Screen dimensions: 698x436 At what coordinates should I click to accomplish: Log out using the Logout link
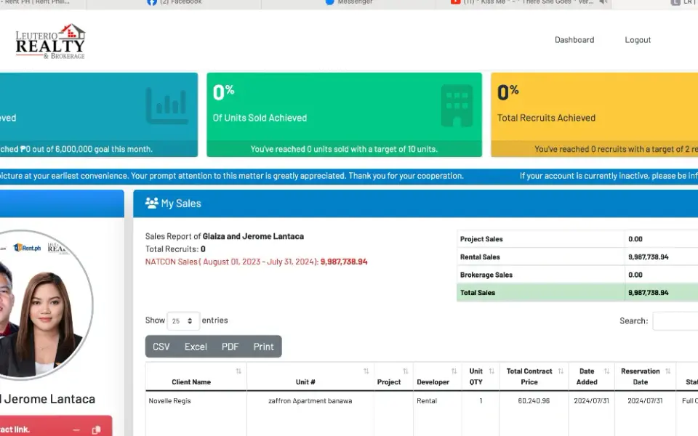(x=638, y=39)
